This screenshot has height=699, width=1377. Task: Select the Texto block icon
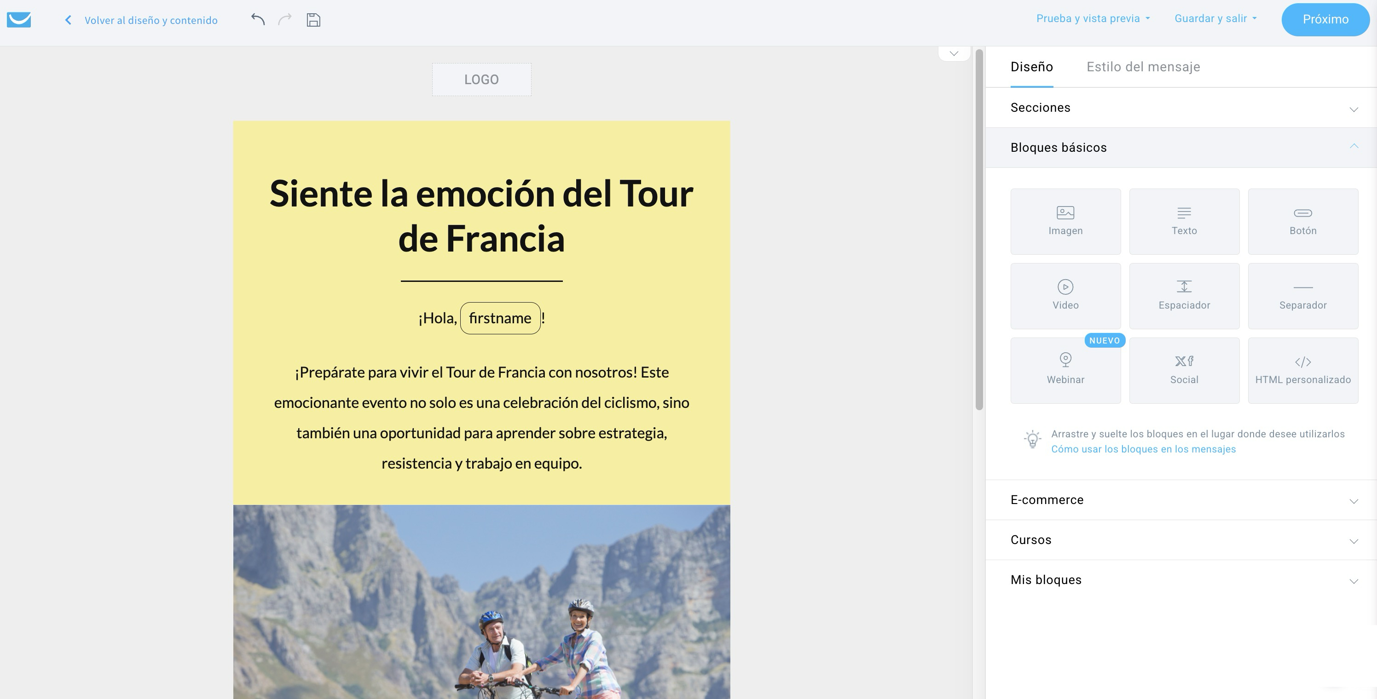(1185, 221)
